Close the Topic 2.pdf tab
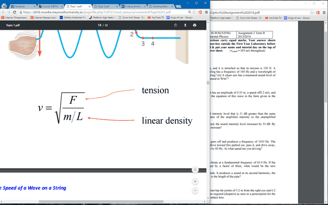Viewport: 328px width, 205px height. pyautogui.click(x=117, y=7)
